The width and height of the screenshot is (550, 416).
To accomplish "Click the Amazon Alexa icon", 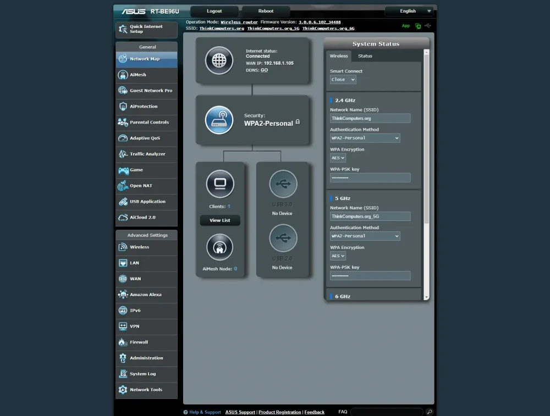I will (x=123, y=295).
